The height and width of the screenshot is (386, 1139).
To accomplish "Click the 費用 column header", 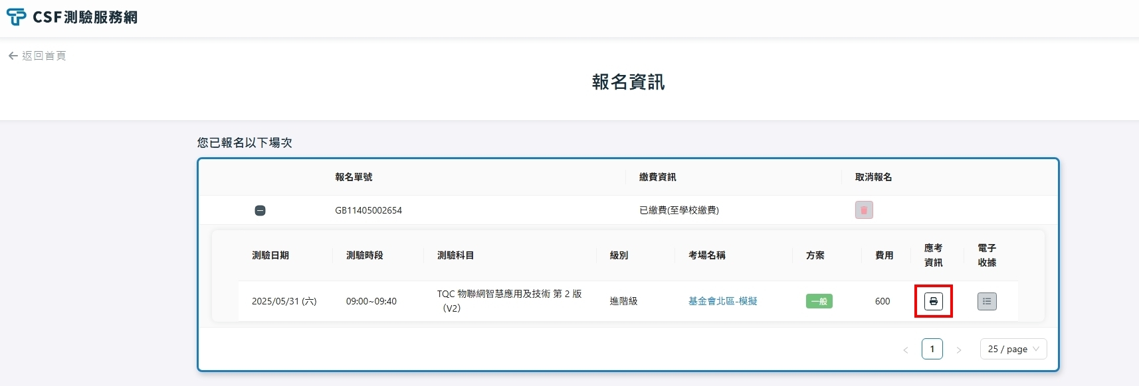I will point(884,255).
